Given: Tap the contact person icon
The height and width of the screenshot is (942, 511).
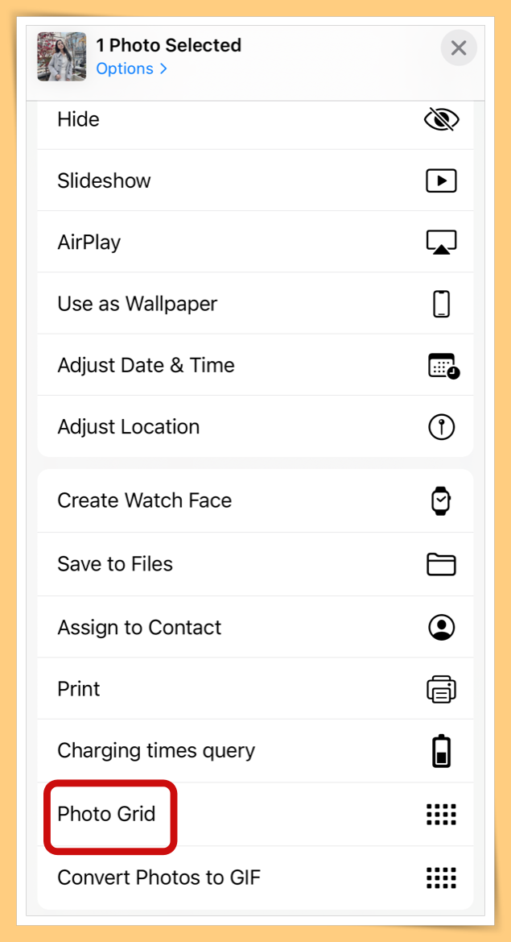Looking at the screenshot, I should coord(442,627).
